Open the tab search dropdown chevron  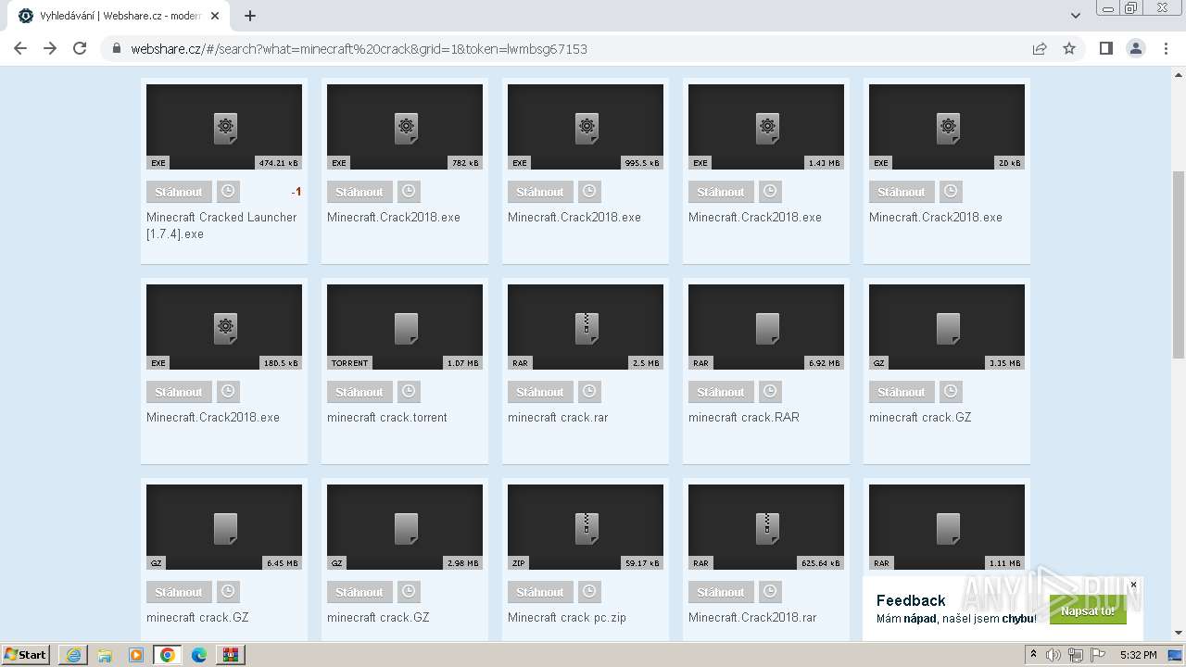coord(1076,16)
